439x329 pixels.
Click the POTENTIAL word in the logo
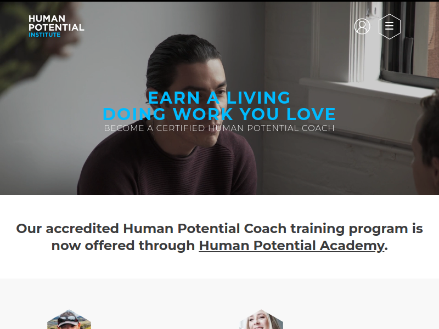pos(57,27)
